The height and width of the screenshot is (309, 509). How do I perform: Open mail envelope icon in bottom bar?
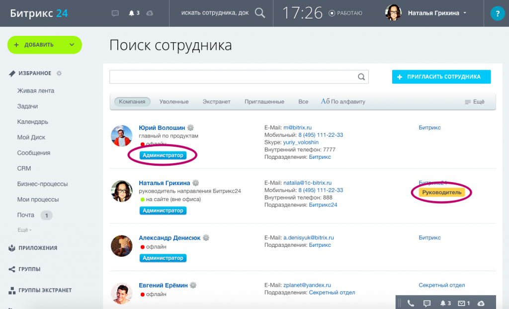click(x=461, y=303)
